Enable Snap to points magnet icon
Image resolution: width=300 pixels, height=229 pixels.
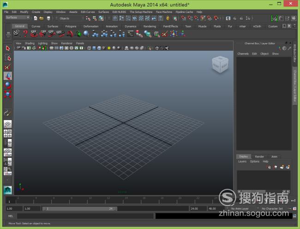196,18
